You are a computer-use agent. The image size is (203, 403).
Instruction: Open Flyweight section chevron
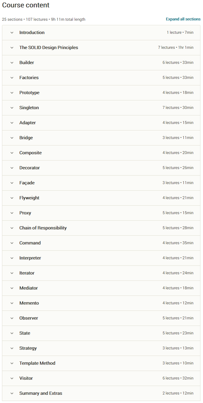[12, 198]
